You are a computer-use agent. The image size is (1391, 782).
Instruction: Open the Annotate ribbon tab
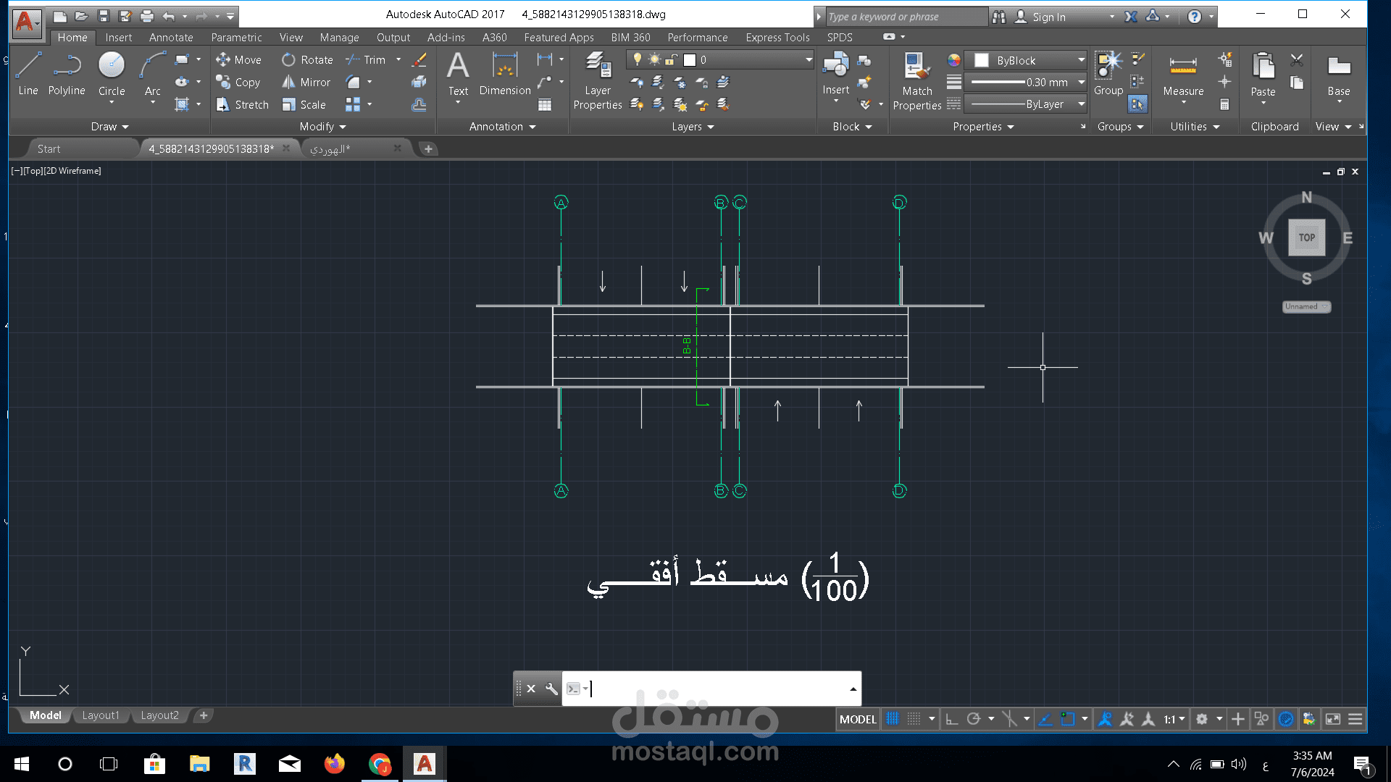click(171, 38)
